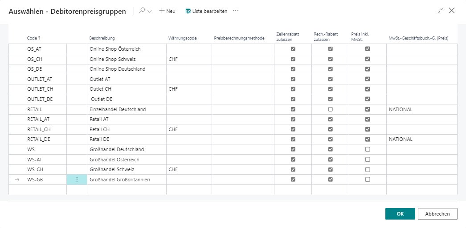This screenshot has height=228, width=466.
Task: Click the row selector arrow for WS-GB
Action: pyautogui.click(x=17, y=180)
